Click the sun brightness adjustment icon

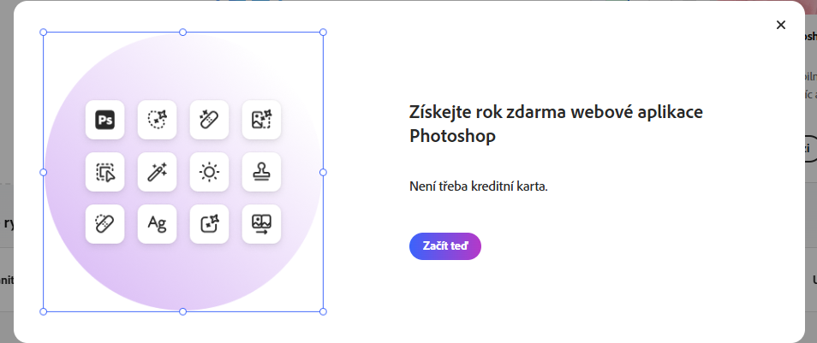pos(209,172)
